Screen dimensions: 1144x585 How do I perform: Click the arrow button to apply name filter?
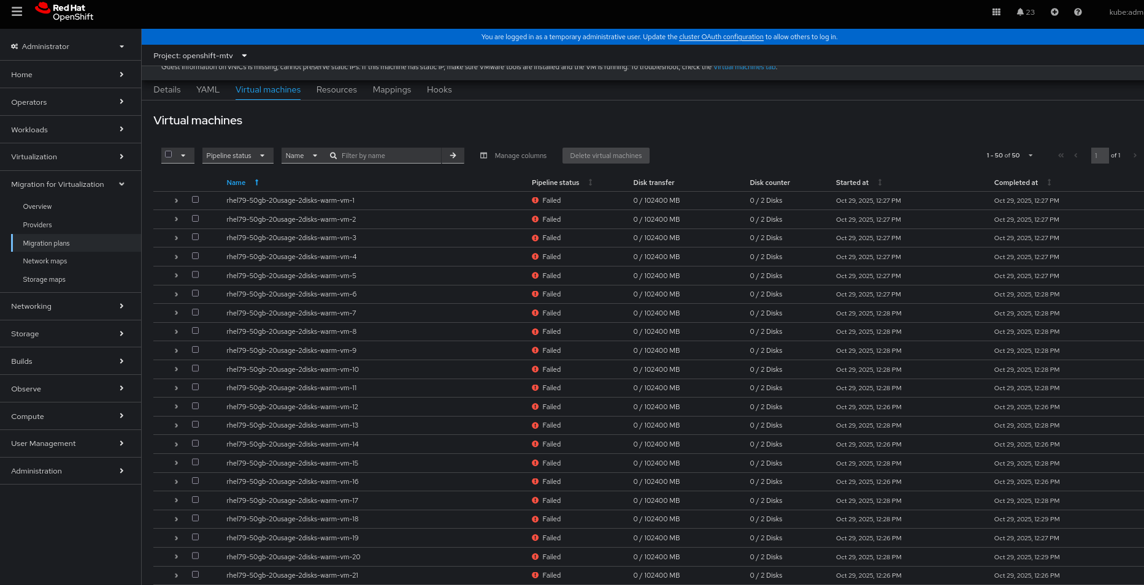pos(453,156)
